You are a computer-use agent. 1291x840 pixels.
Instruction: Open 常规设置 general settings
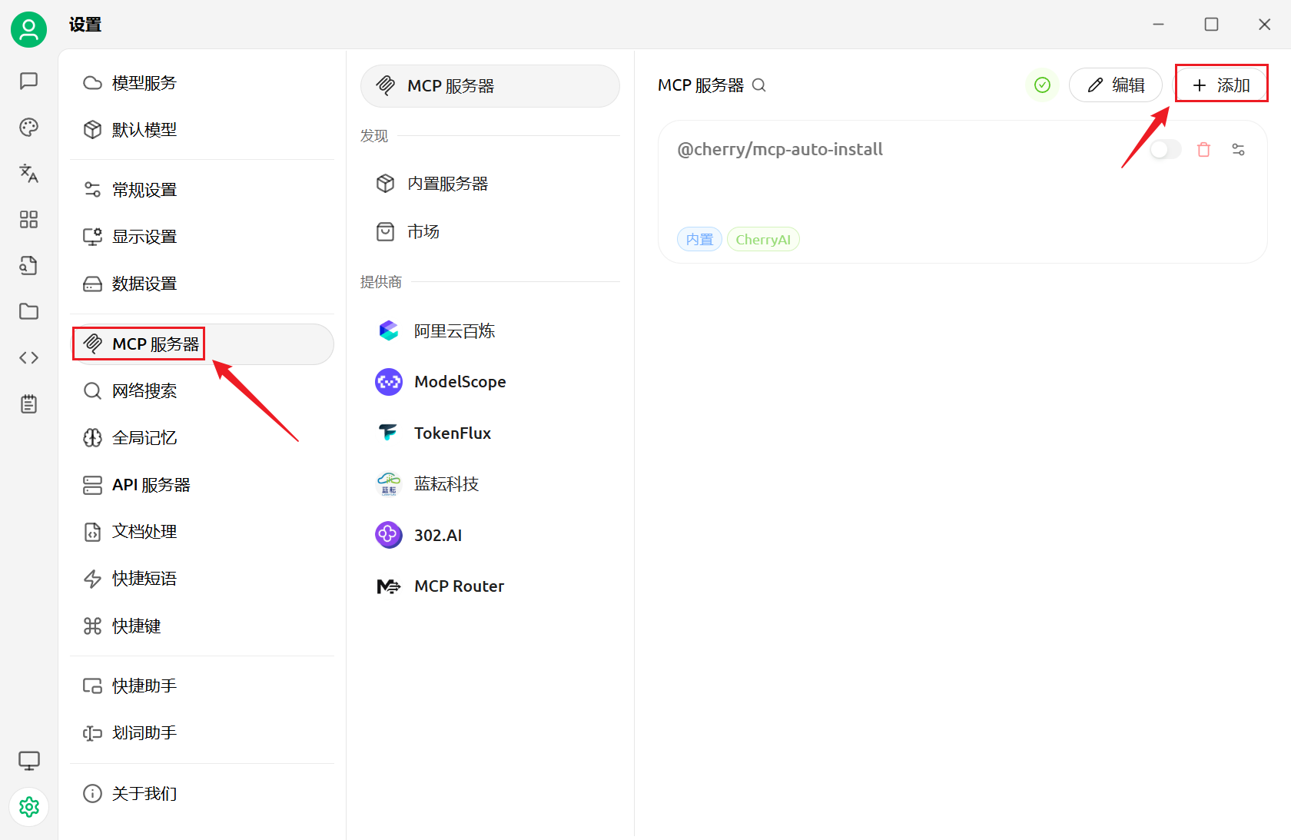coord(202,190)
